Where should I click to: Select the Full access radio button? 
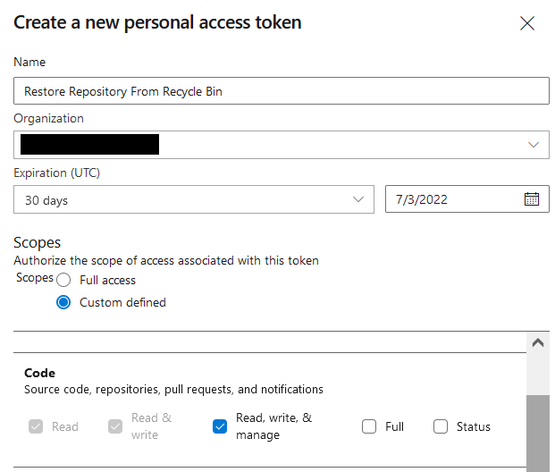pos(63,280)
